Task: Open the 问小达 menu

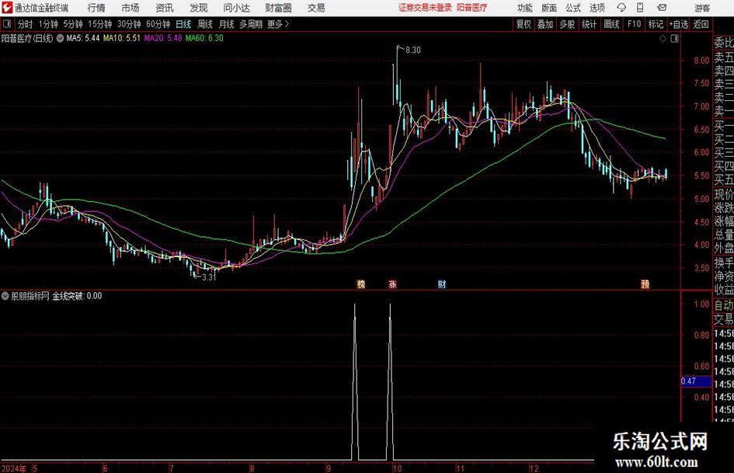Action: tap(236, 8)
